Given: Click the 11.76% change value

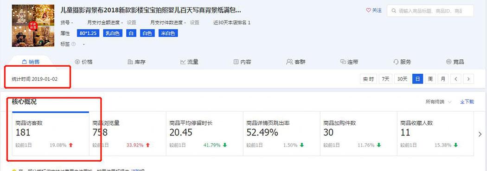Looking at the screenshot, I should pos(366,145).
